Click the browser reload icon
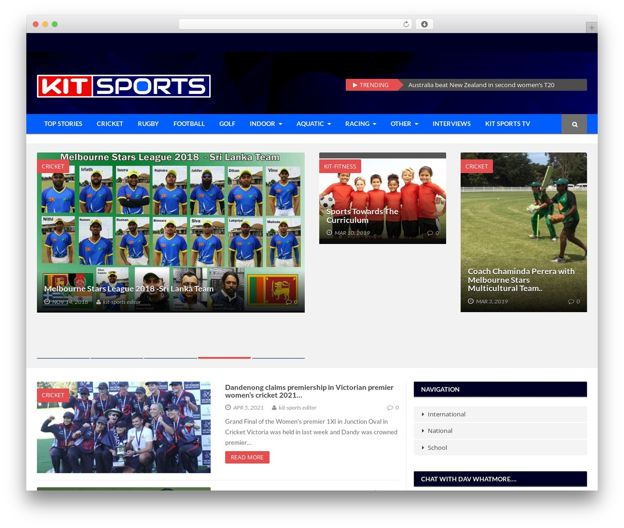This screenshot has width=624, height=528. pyautogui.click(x=406, y=24)
